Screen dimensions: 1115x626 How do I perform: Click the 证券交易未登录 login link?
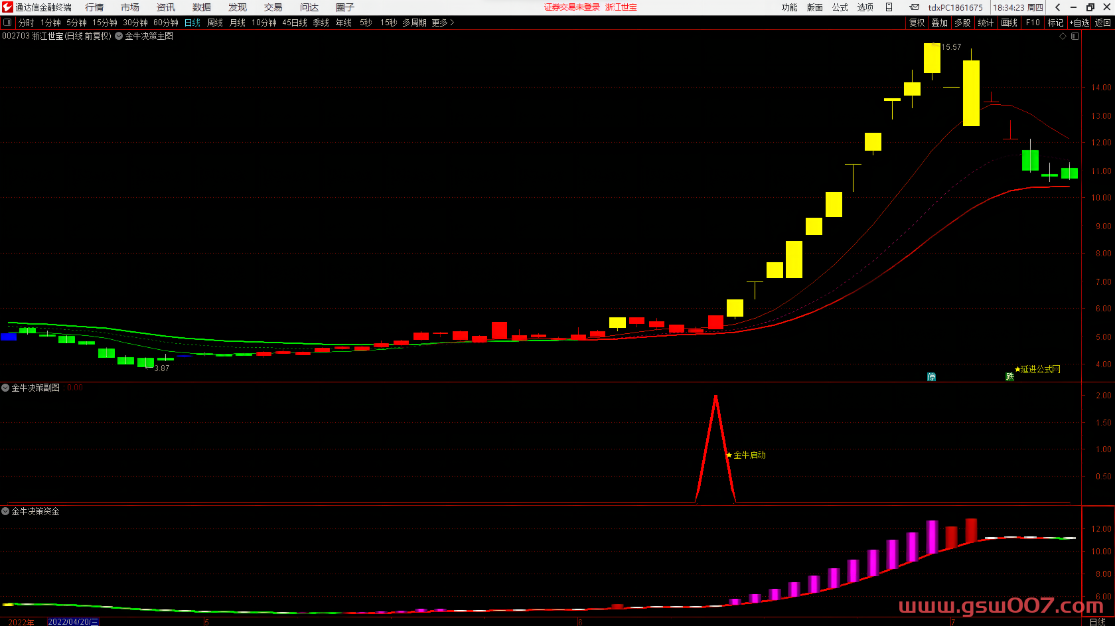pyautogui.click(x=572, y=7)
